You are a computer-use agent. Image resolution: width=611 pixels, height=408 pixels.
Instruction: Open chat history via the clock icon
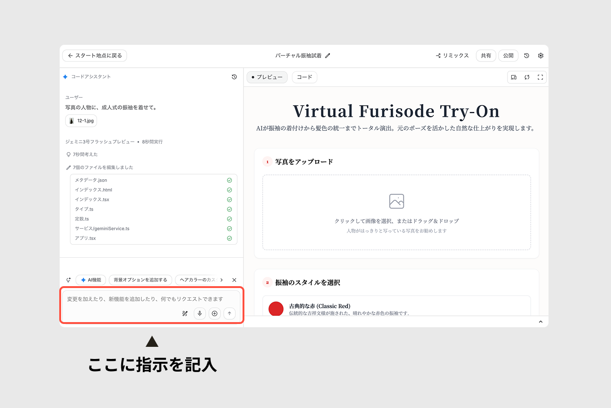pos(234,77)
